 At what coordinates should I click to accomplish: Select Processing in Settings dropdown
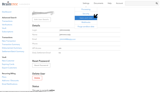pos(86,9)
